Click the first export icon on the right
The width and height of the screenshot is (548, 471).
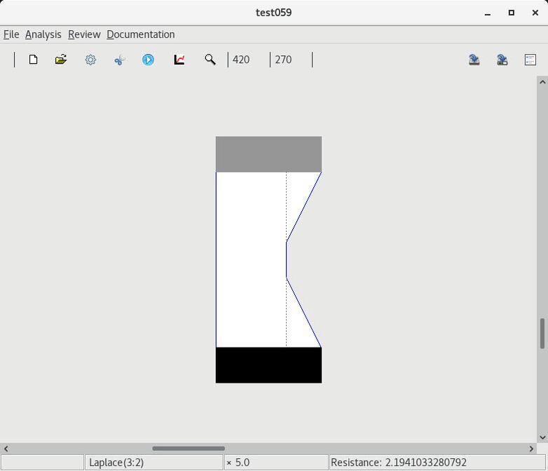474,60
